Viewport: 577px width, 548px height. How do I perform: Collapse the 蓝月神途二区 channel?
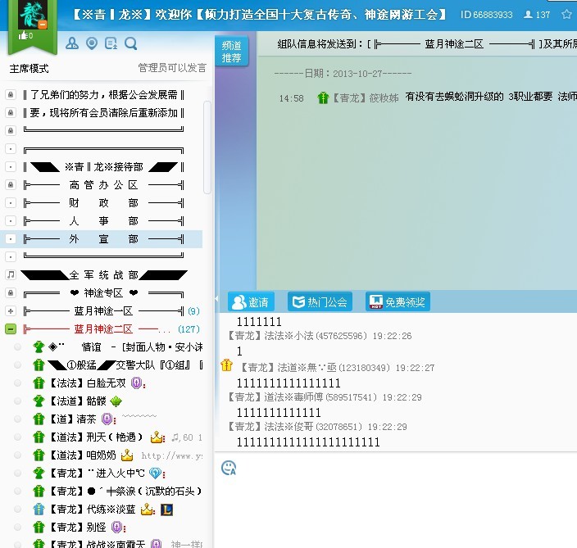11,328
